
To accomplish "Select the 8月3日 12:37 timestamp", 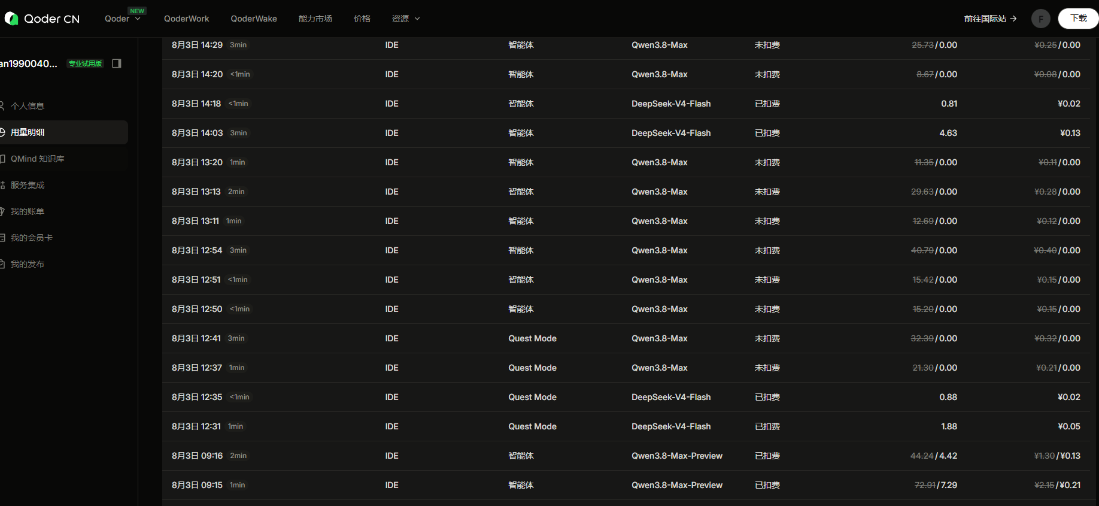I will coord(197,368).
